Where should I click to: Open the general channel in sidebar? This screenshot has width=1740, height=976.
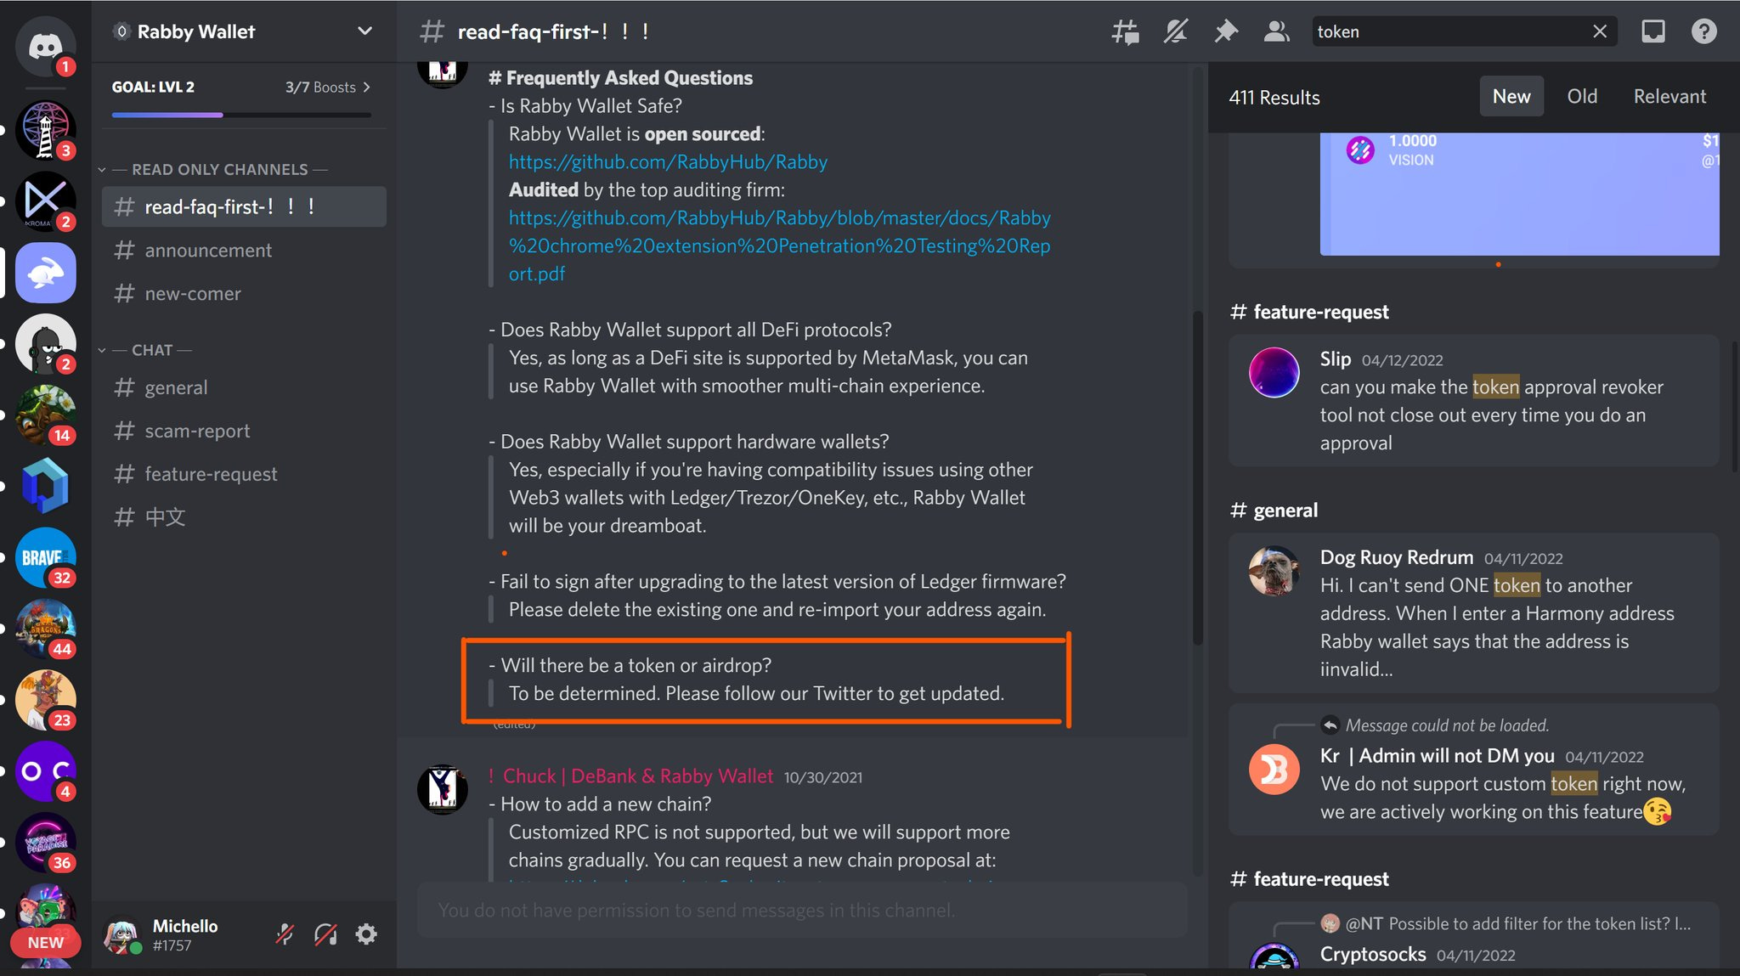tap(244, 387)
